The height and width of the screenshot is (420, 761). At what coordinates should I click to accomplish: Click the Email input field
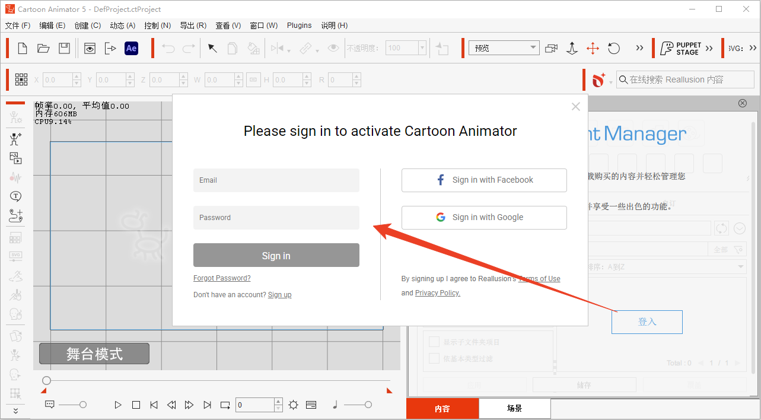pos(276,180)
